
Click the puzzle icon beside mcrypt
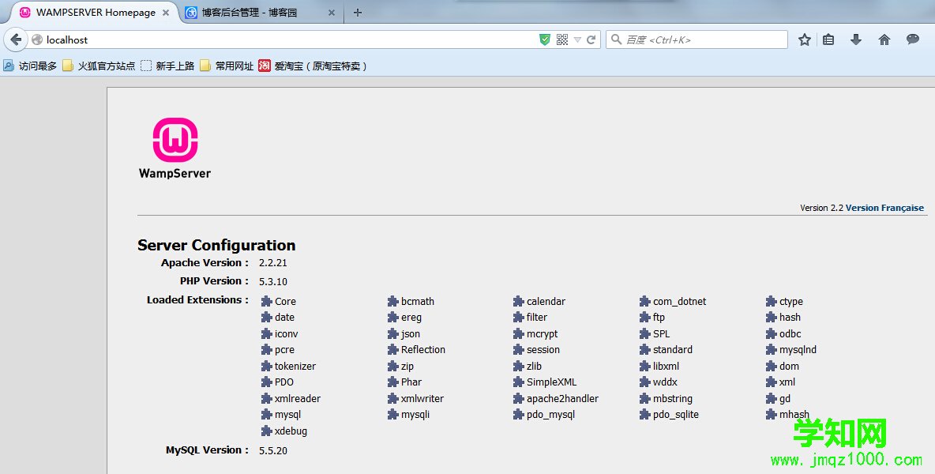click(519, 333)
